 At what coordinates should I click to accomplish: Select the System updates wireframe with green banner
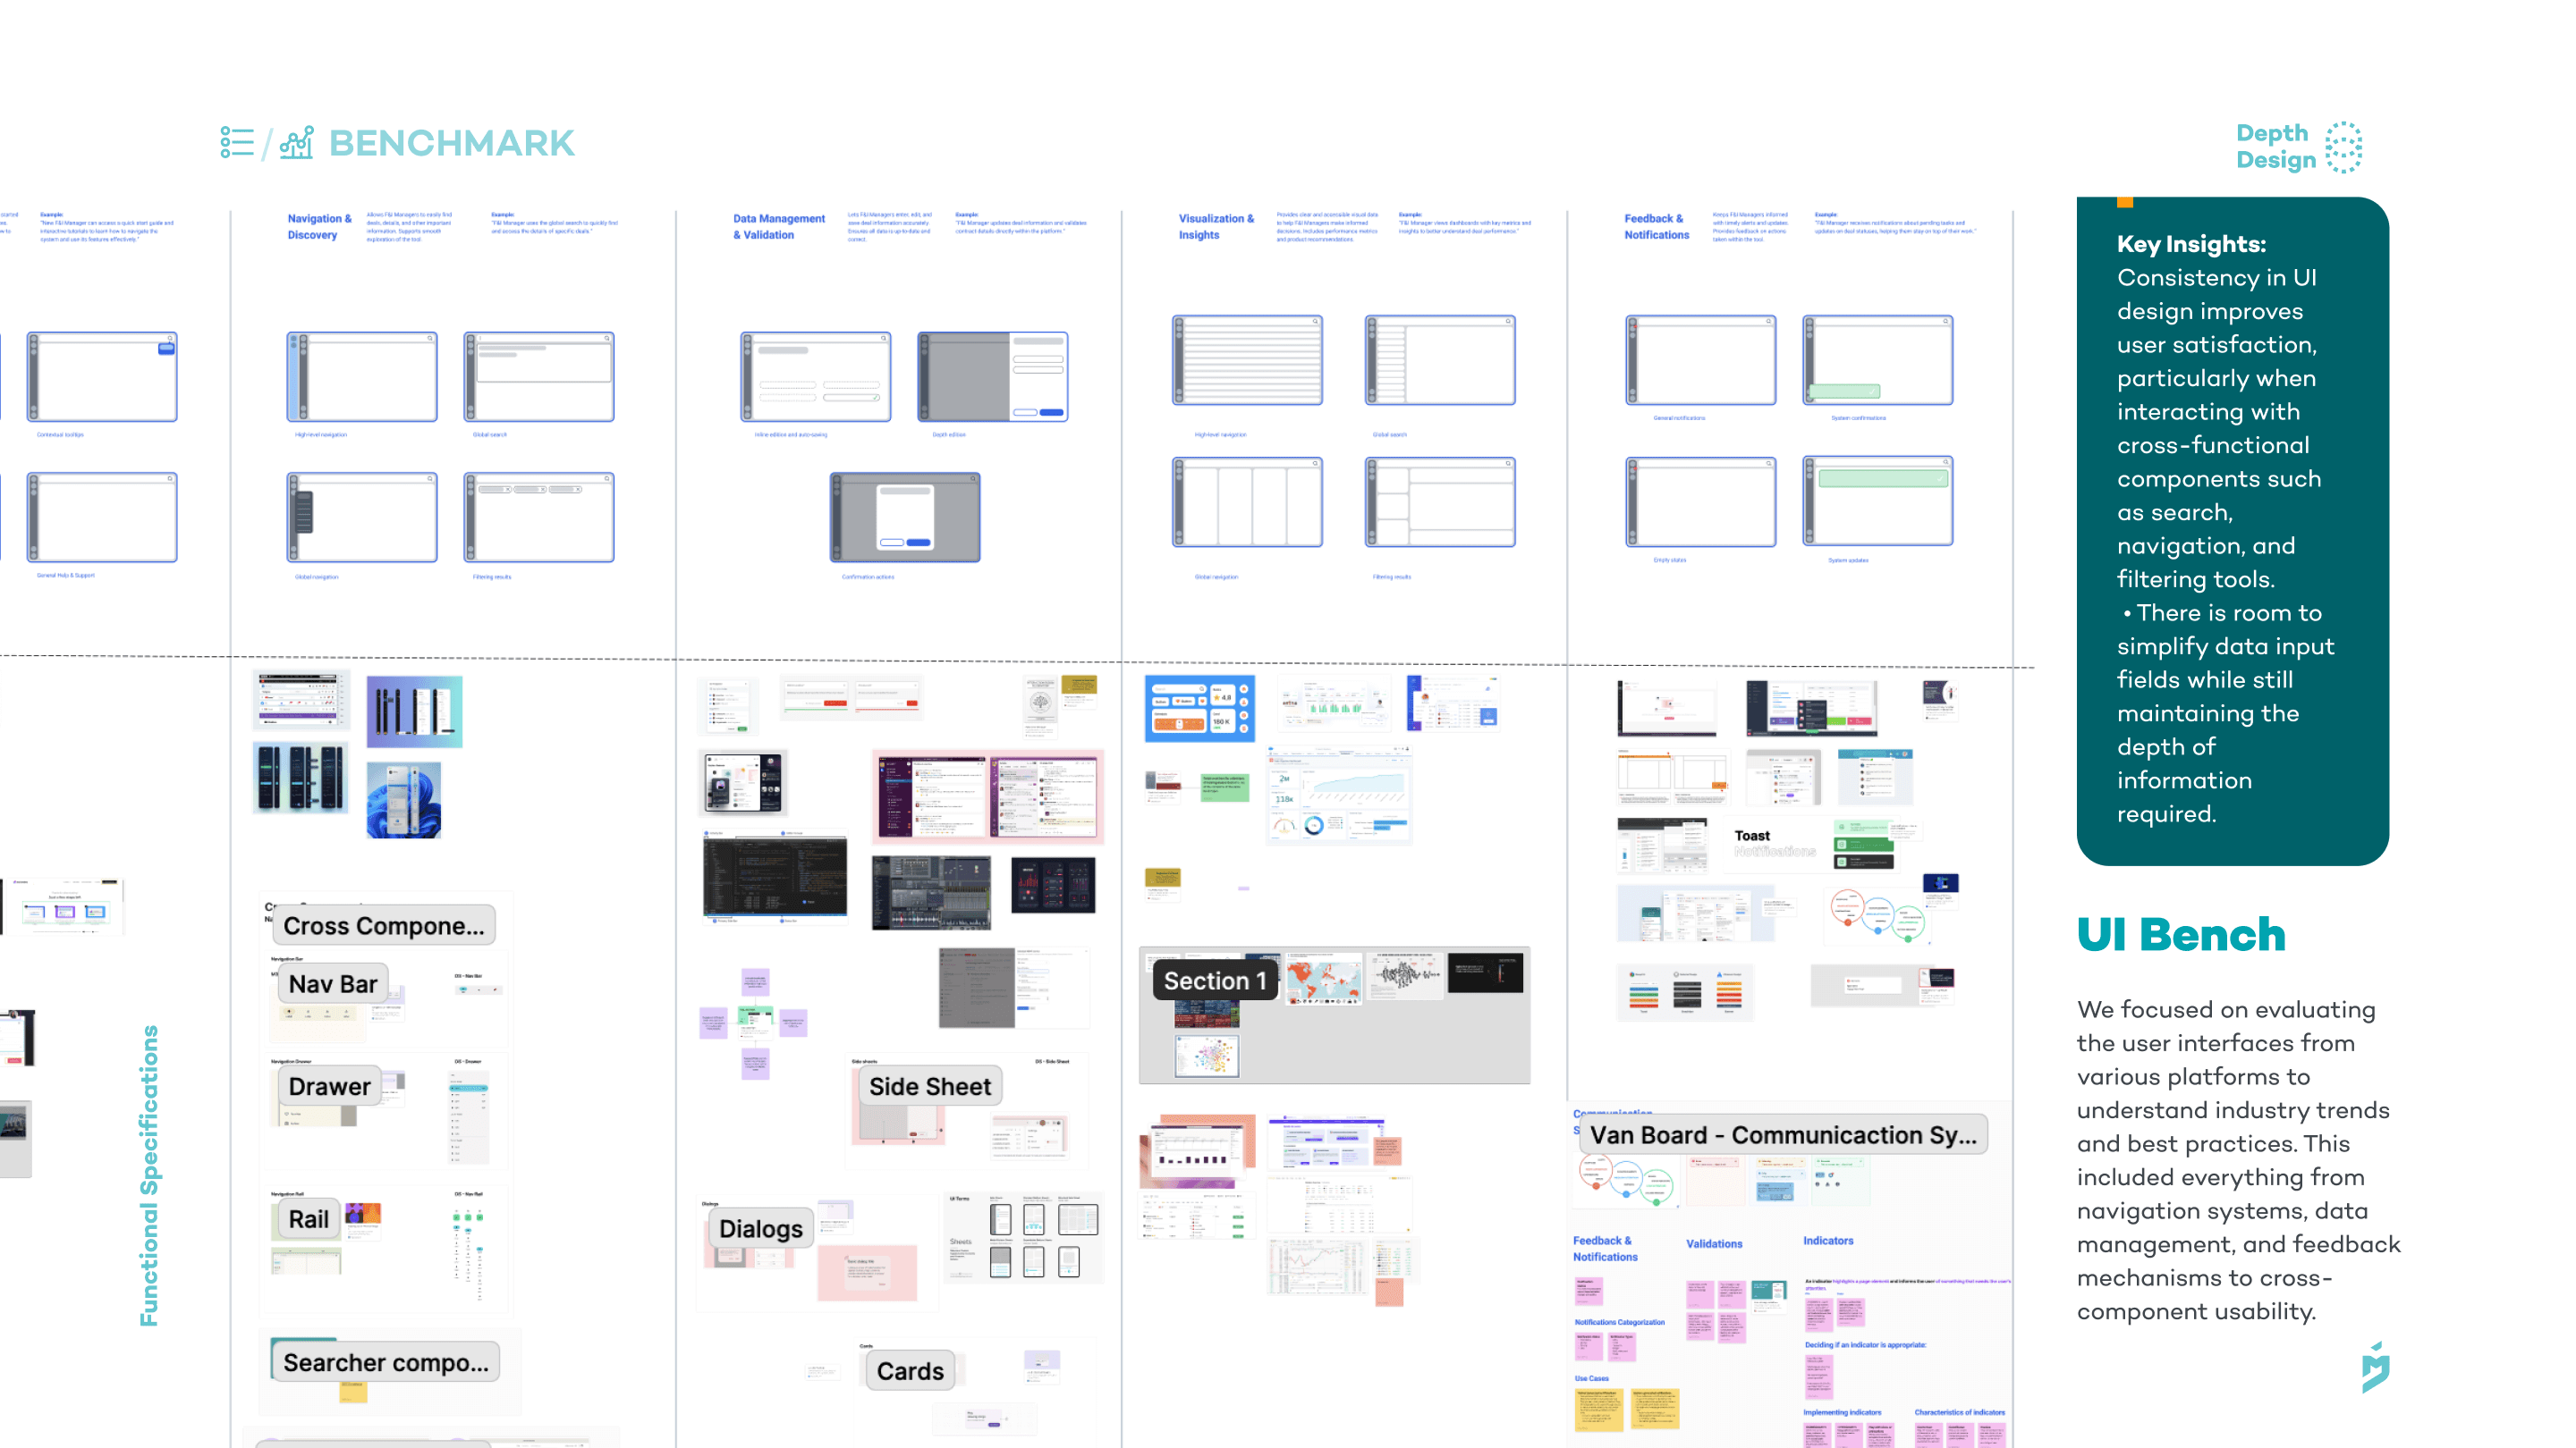click(x=1878, y=501)
